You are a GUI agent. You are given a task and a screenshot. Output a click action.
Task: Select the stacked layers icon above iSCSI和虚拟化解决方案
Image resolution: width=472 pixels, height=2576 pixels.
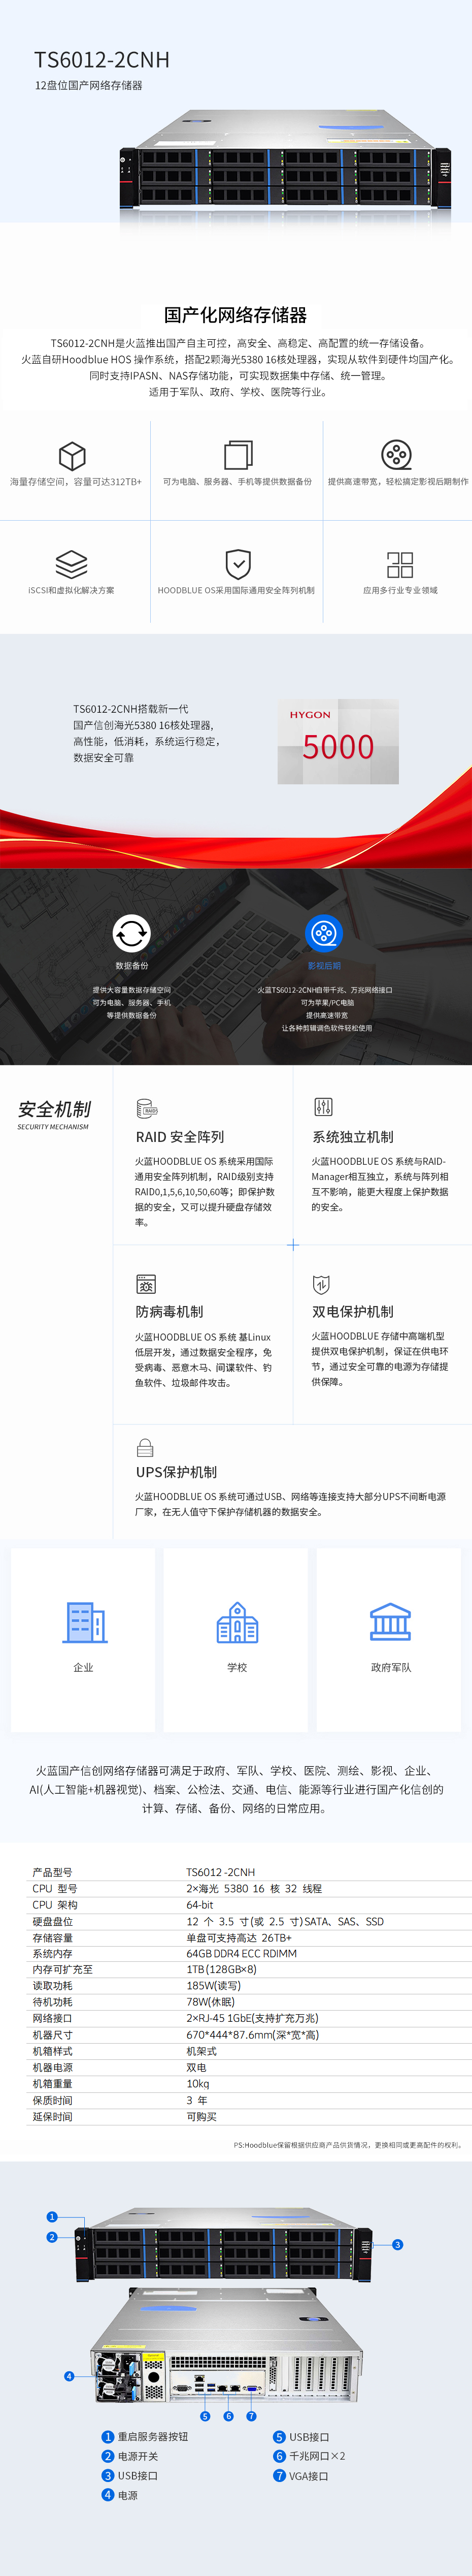tap(71, 564)
